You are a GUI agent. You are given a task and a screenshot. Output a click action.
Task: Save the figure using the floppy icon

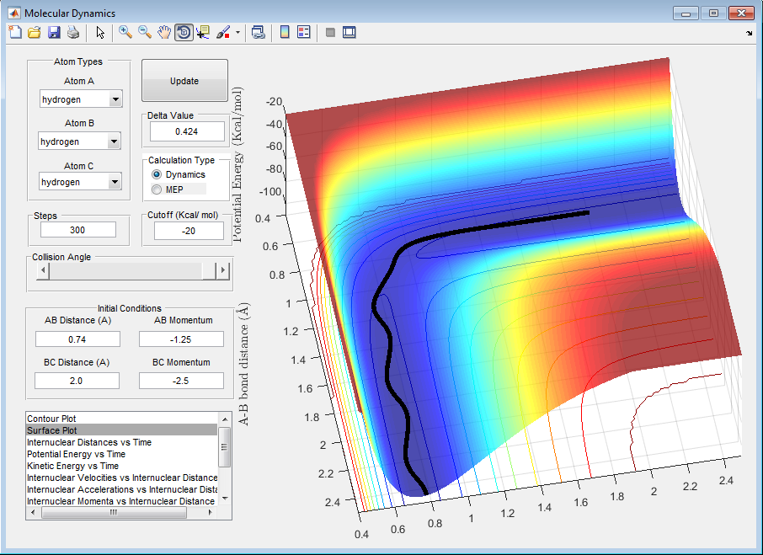(53, 33)
